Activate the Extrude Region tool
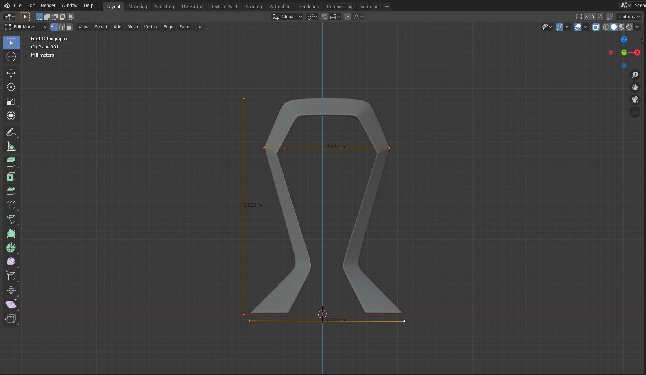 tap(11, 162)
